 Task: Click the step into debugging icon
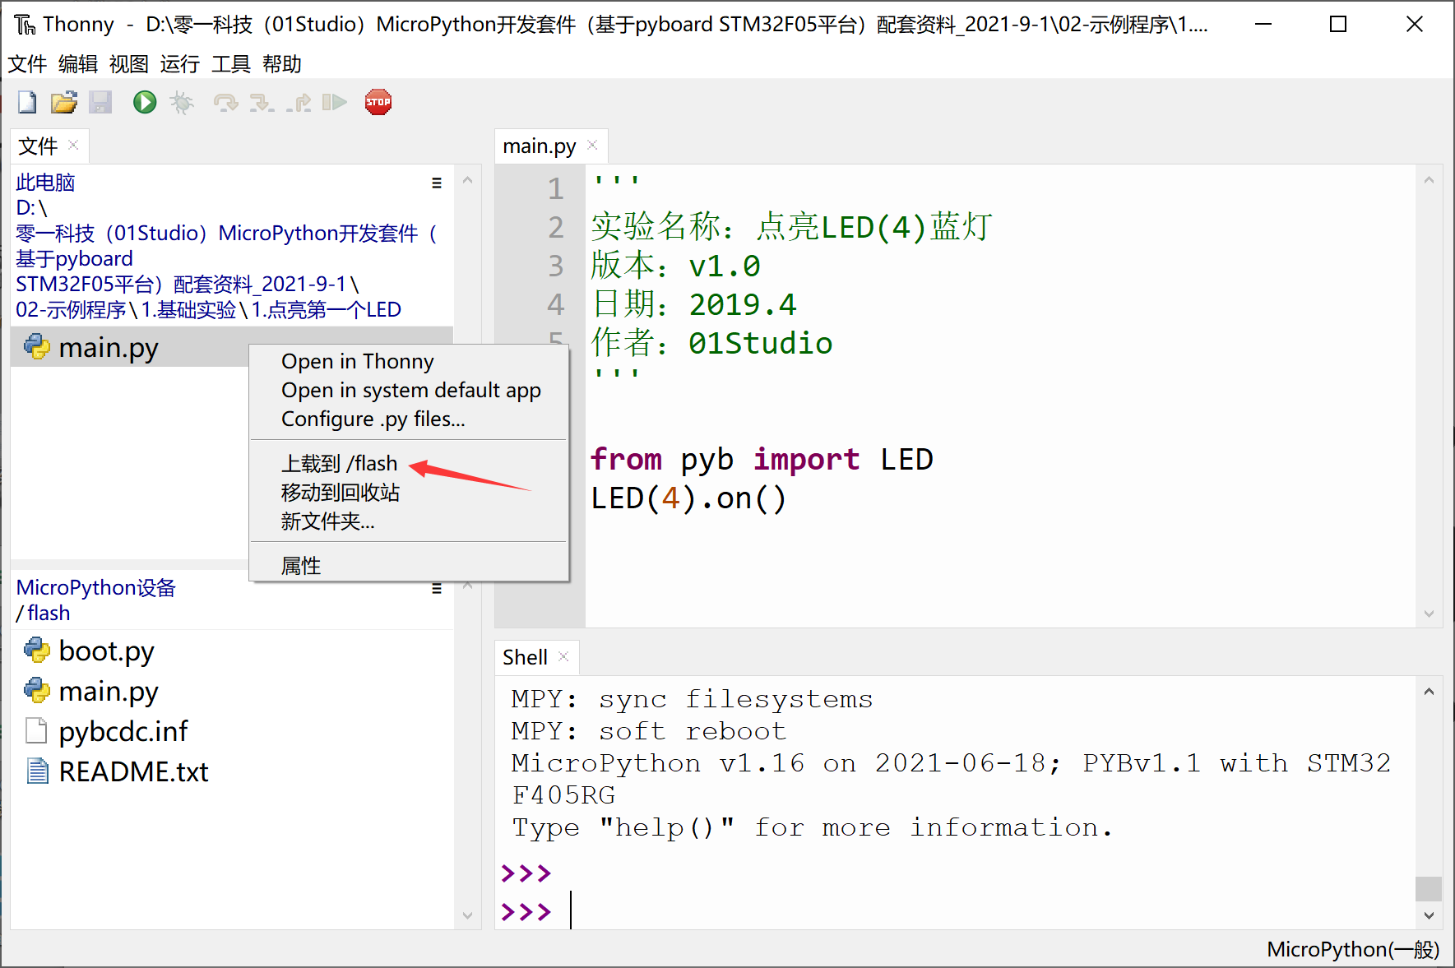tap(263, 101)
